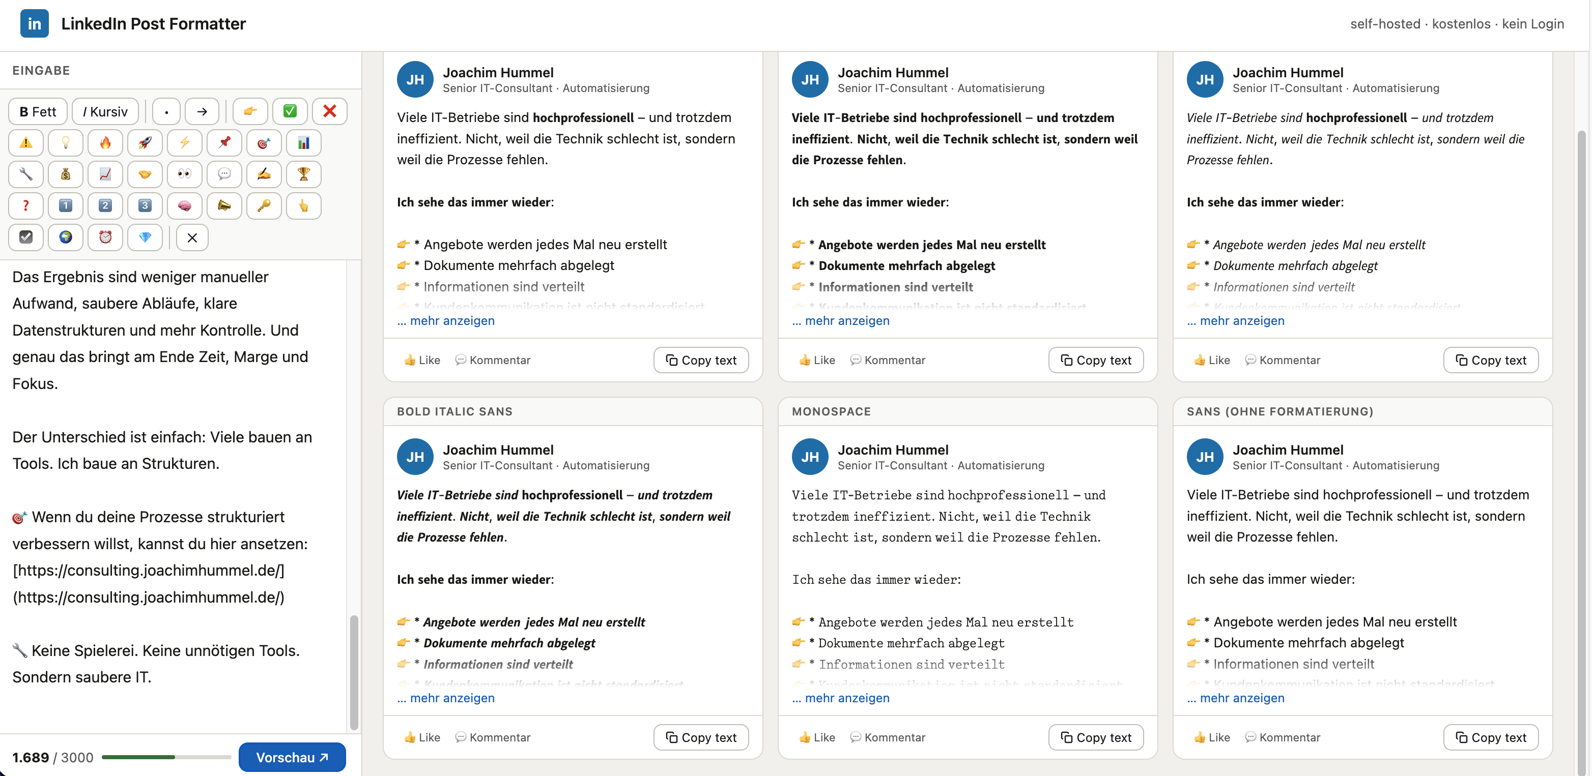This screenshot has height=776, width=1592.
Task: Insert the megaphone emoji
Action: [x=224, y=206]
